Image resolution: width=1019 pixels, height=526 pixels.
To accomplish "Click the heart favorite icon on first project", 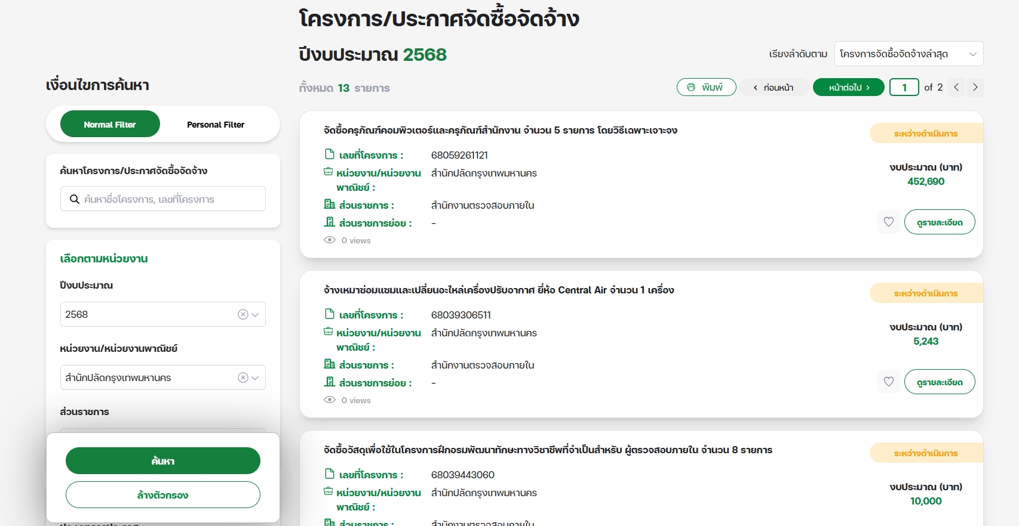I will click(888, 222).
